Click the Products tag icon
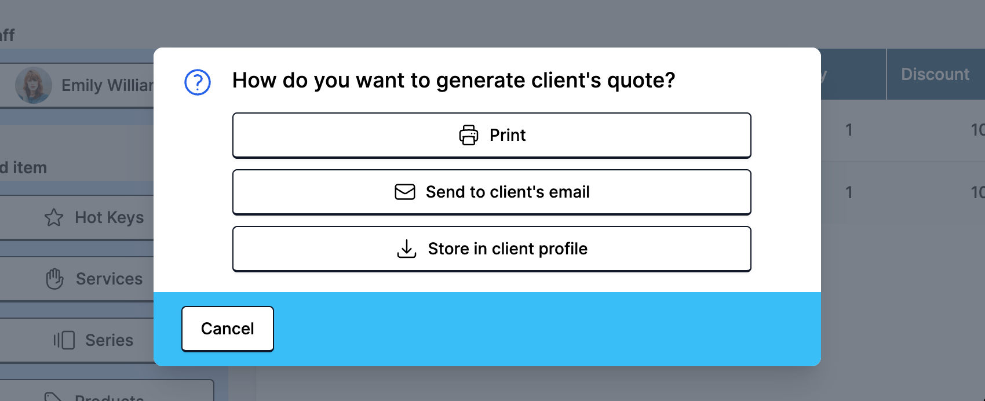 54,396
